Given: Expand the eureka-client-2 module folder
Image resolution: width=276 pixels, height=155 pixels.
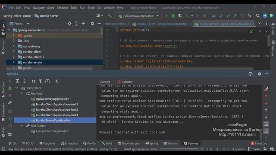Looking at the screenshot, I should 14,57.
